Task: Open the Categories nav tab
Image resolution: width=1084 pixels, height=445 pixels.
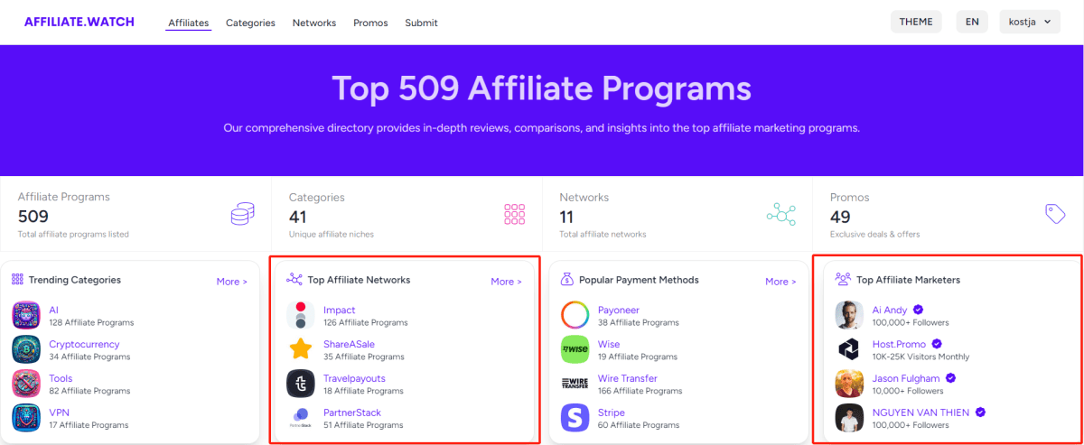Action: click(x=250, y=23)
